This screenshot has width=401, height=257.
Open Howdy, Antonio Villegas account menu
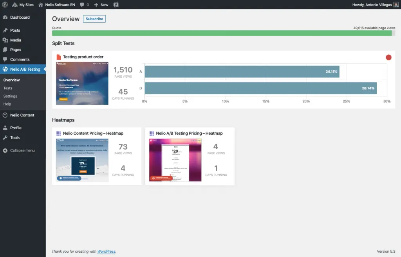(375, 5)
